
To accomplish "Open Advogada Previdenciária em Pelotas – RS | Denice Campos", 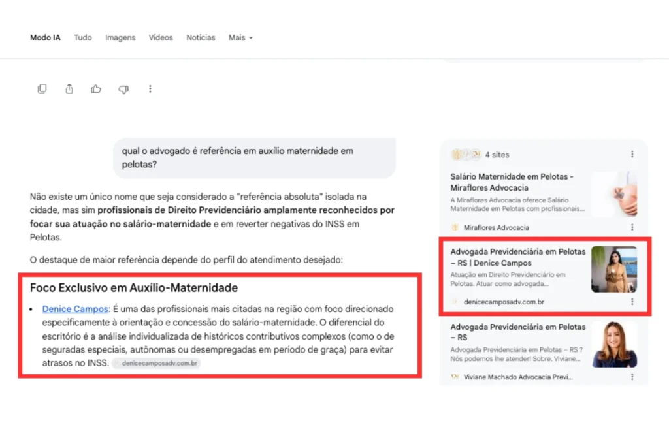I will point(518,257).
